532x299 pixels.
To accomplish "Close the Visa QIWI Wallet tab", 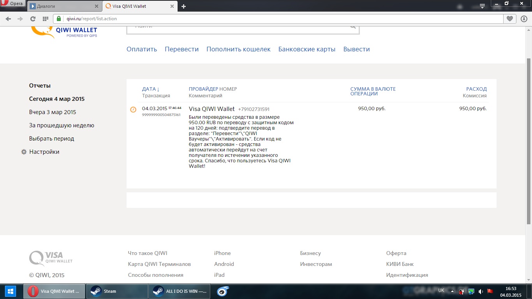I will click(173, 6).
